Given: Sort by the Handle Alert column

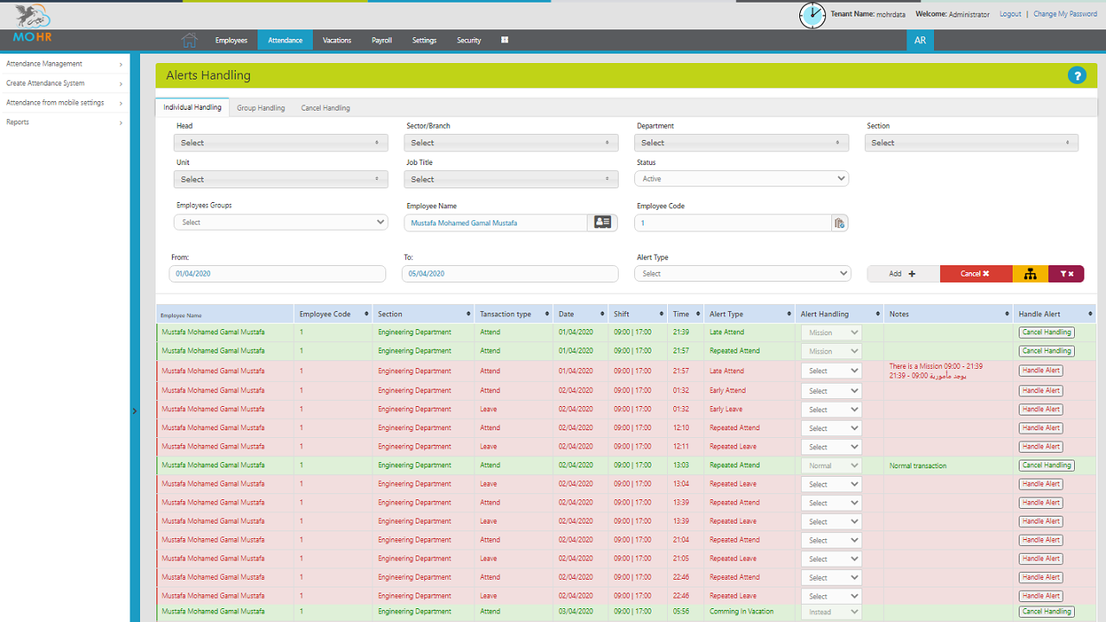Looking at the screenshot, I should (1055, 314).
